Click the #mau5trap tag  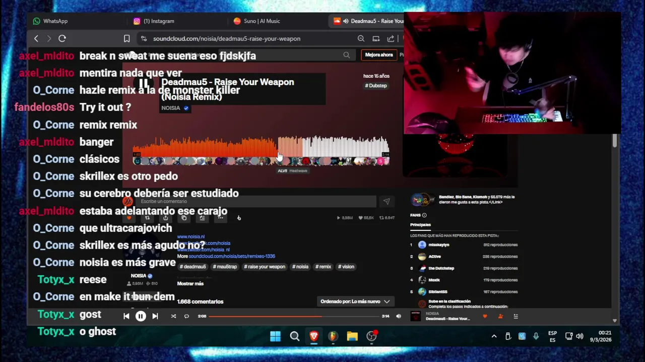click(225, 267)
